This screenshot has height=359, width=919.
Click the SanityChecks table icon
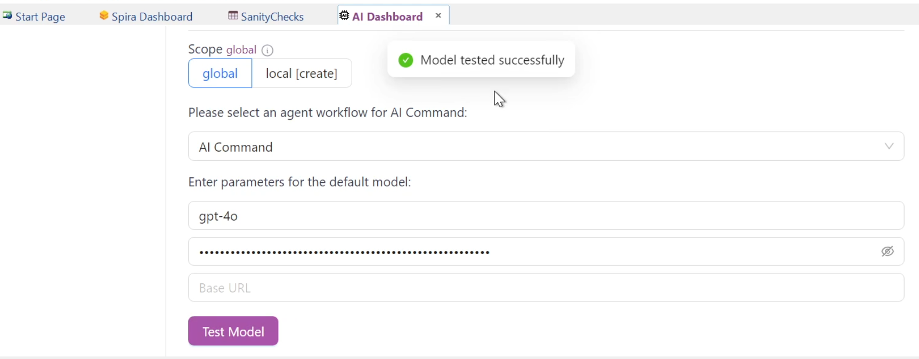click(233, 16)
